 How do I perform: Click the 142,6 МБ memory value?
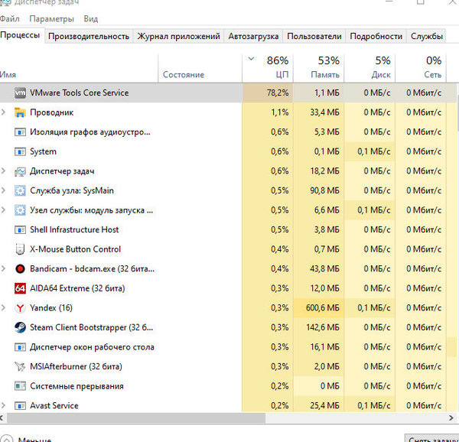(x=323, y=327)
